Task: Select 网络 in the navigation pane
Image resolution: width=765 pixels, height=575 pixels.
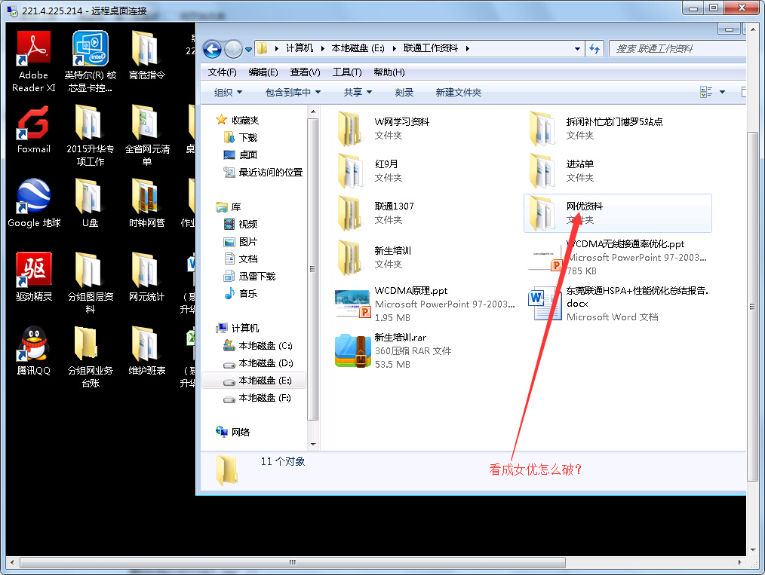Action: [x=232, y=432]
